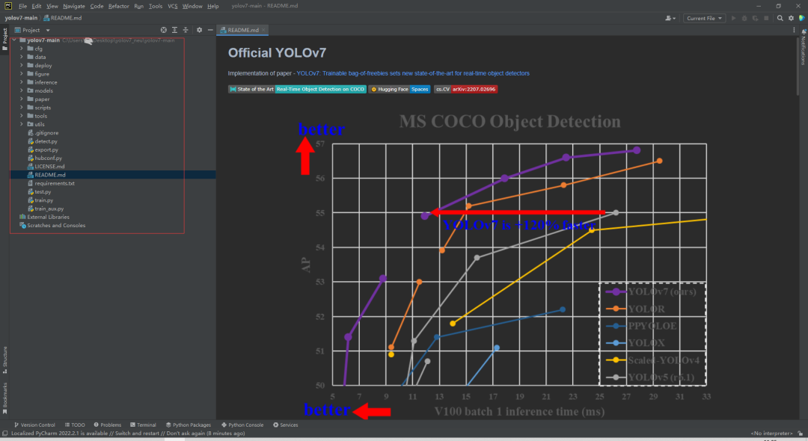Open the VCS menu

tap(173, 6)
